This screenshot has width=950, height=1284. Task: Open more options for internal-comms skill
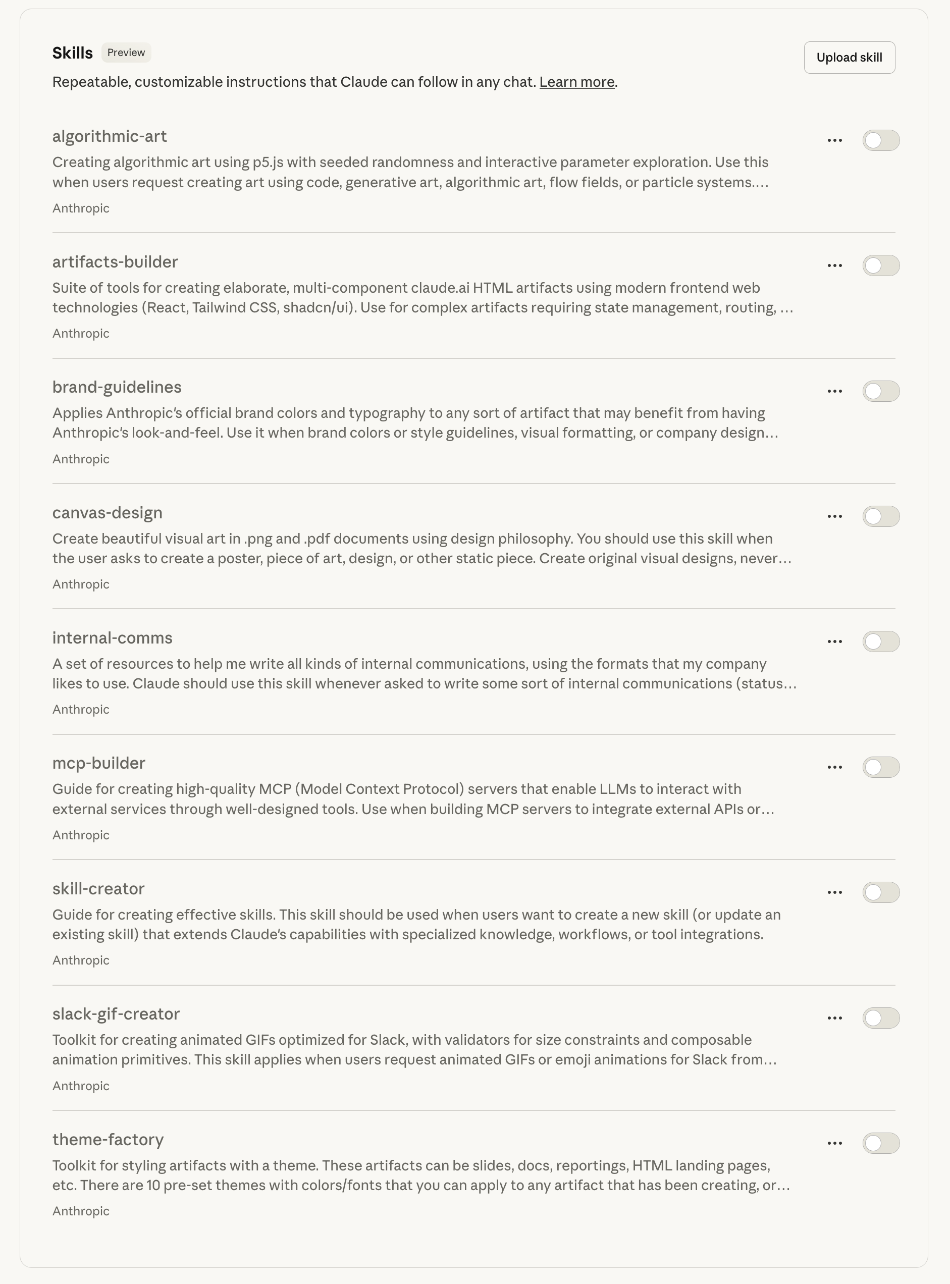(x=834, y=641)
